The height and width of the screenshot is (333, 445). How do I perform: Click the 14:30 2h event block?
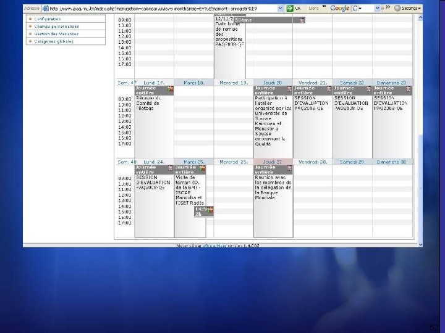[x=204, y=212]
